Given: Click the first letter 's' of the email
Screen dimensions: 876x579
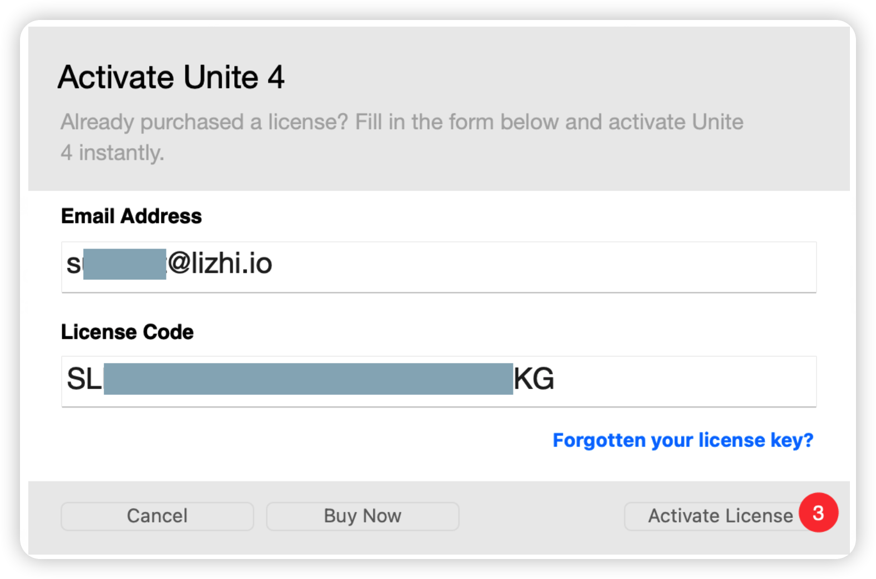Looking at the screenshot, I should point(73,264).
